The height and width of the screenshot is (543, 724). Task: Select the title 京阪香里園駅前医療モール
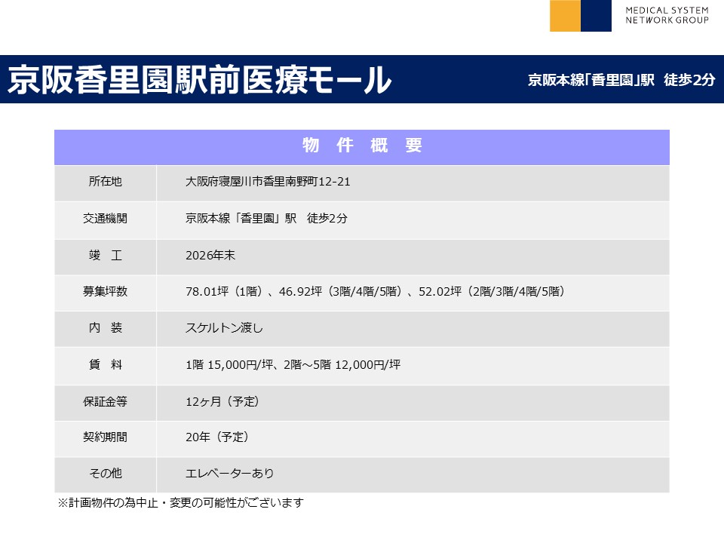[x=199, y=80]
